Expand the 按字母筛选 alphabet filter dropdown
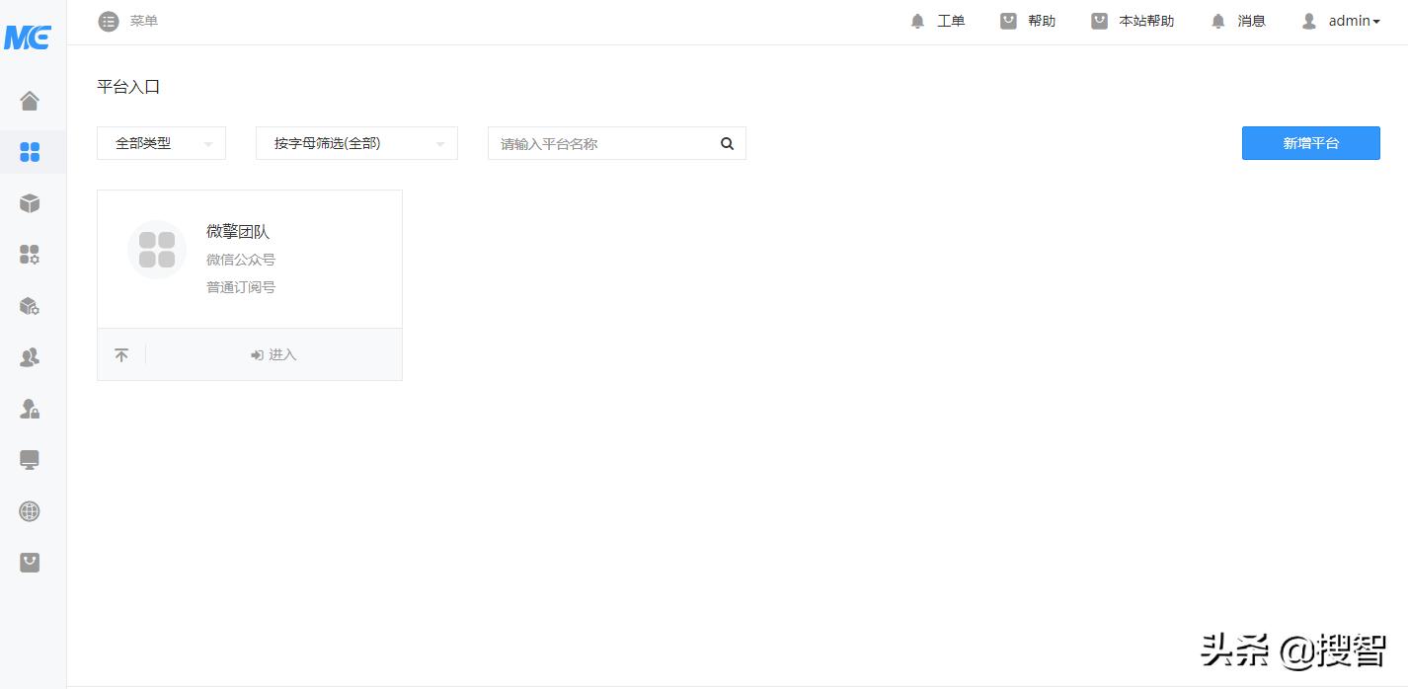The height and width of the screenshot is (689, 1408). tap(356, 143)
